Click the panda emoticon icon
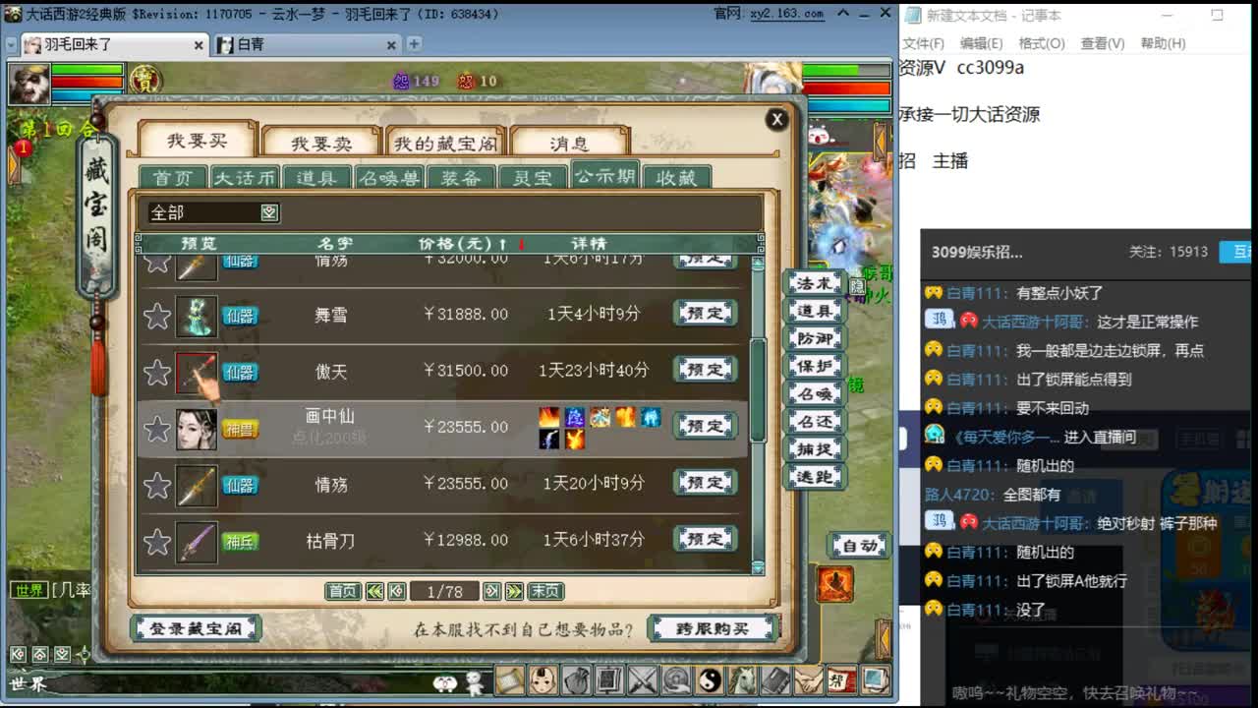This screenshot has height=708, width=1258. point(445,682)
